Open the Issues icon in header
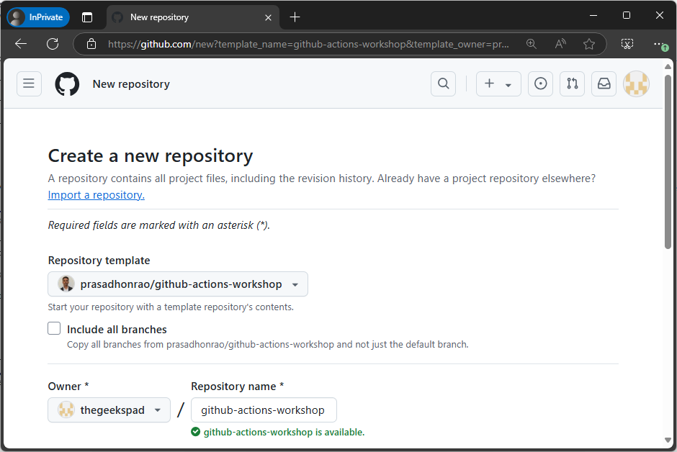 (540, 83)
